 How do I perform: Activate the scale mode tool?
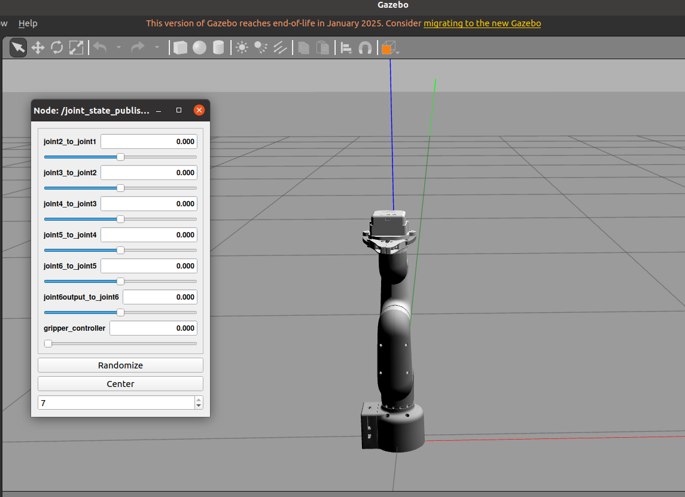[x=77, y=47]
